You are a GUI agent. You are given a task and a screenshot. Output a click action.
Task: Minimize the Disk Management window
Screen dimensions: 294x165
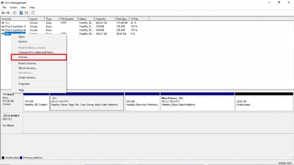(269, 3)
